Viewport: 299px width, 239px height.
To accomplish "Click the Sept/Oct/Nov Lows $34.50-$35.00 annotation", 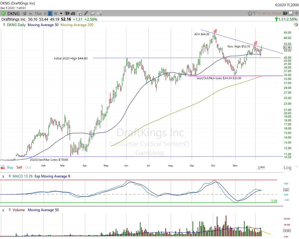I will pos(219,78).
